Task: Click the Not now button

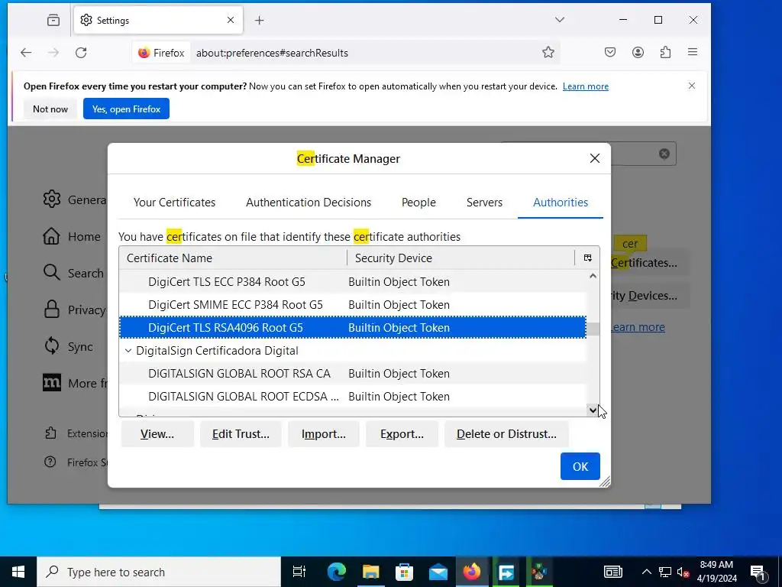Action: coord(50,109)
